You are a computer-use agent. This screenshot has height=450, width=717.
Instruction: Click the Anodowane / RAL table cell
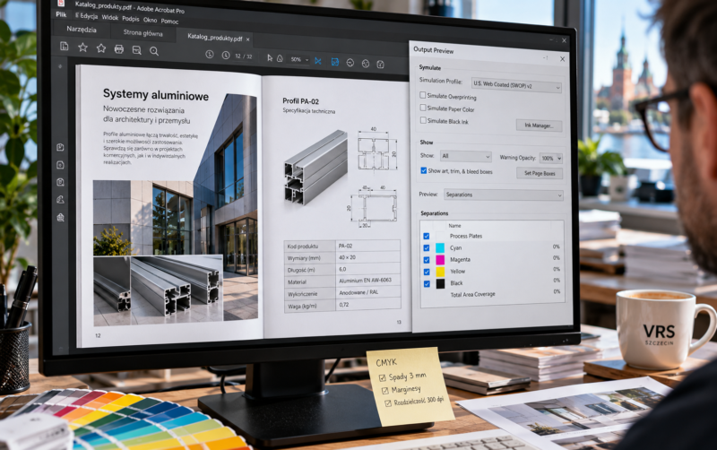pyautogui.click(x=368, y=292)
